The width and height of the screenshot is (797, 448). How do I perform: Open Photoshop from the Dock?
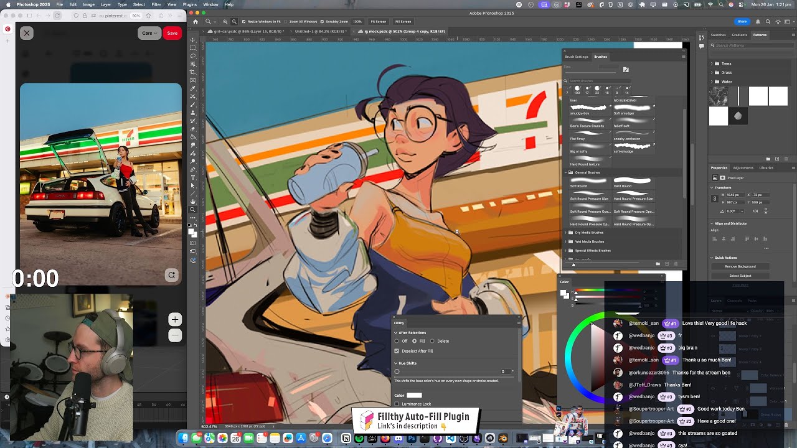click(412, 439)
